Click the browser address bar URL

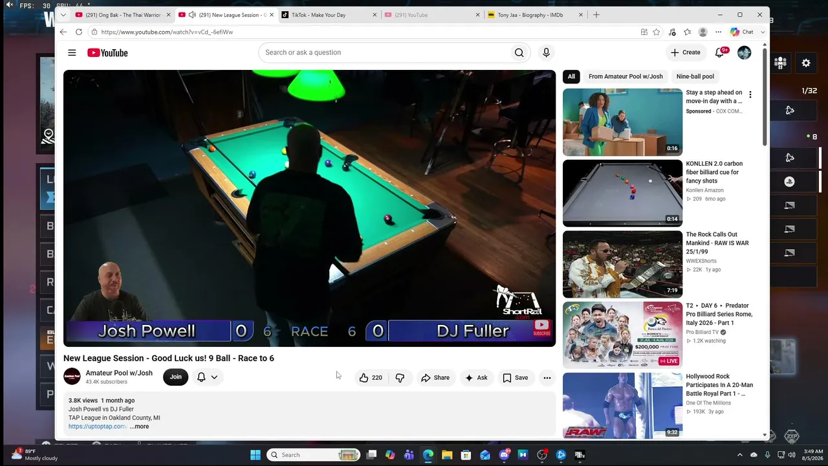[167, 32]
